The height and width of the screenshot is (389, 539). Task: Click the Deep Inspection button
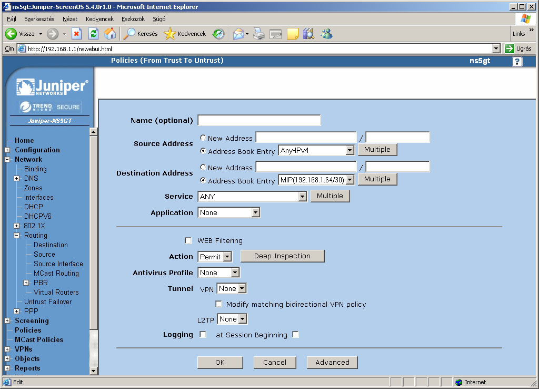tap(282, 256)
